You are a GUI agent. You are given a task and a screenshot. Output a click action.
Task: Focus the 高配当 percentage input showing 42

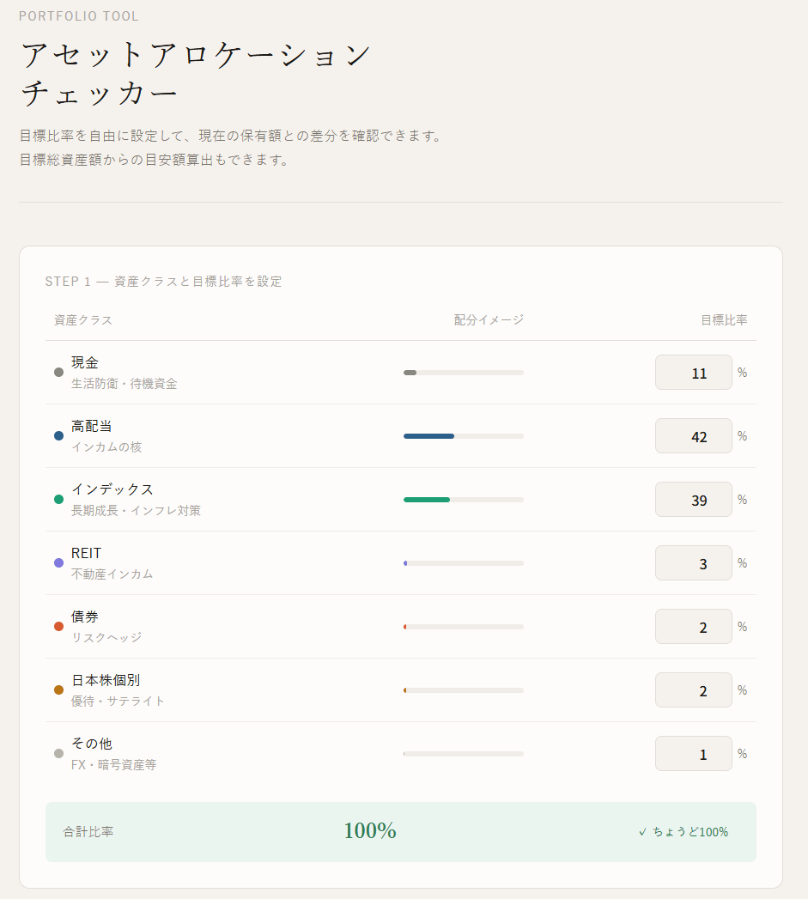click(x=693, y=436)
